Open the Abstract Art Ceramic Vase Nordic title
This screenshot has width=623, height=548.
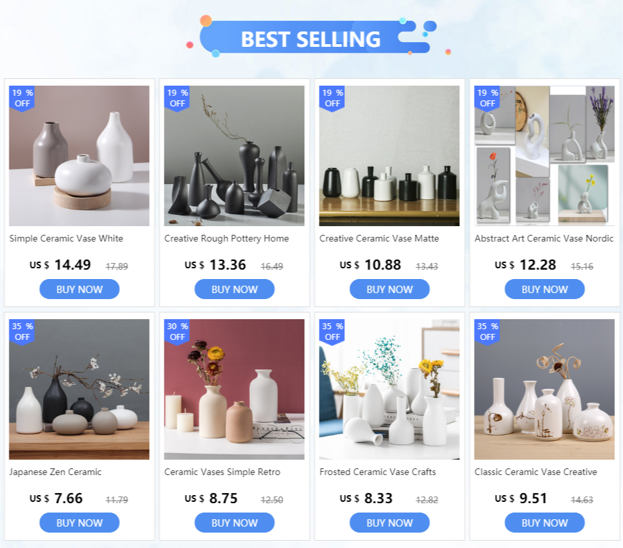tap(544, 239)
